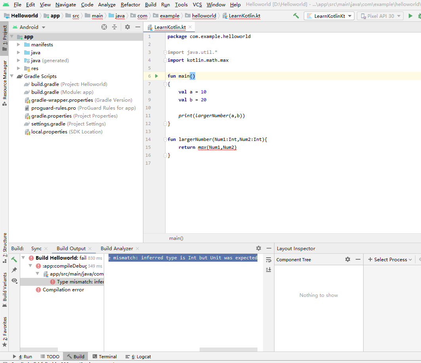Select the run icon in line 6 gutter
This screenshot has width=421, height=363.
point(156,76)
